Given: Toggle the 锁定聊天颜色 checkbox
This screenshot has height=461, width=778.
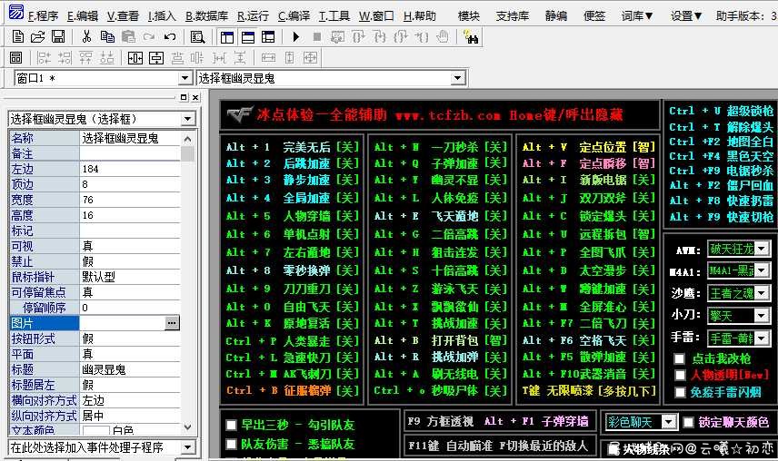Looking at the screenshot, I should click(x=688, y=422).
